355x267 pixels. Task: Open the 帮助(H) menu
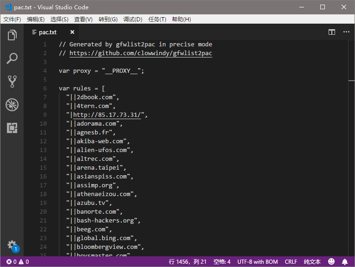(x=181, y=19)
